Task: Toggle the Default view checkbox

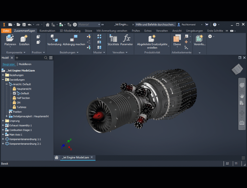Action: click(x=14, y=93)
